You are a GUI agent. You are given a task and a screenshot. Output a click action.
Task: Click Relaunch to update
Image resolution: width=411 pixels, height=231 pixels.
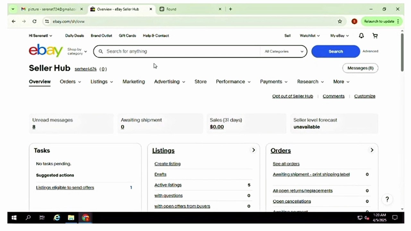[x=381, y=21]
